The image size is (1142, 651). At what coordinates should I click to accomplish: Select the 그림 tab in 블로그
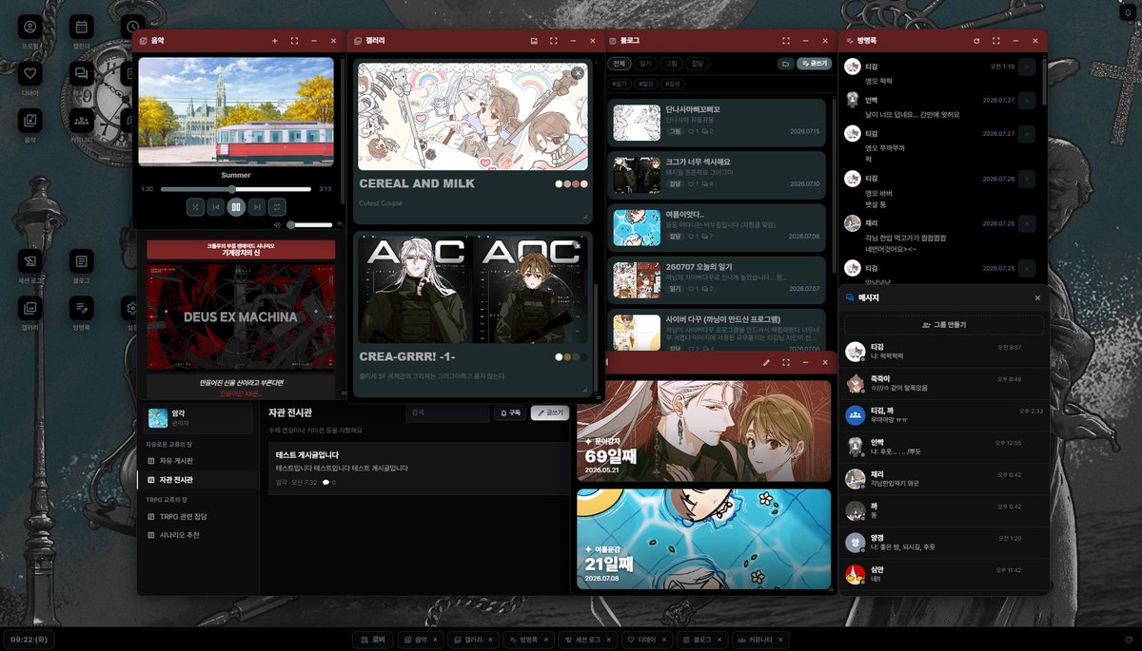coord(671,63)
